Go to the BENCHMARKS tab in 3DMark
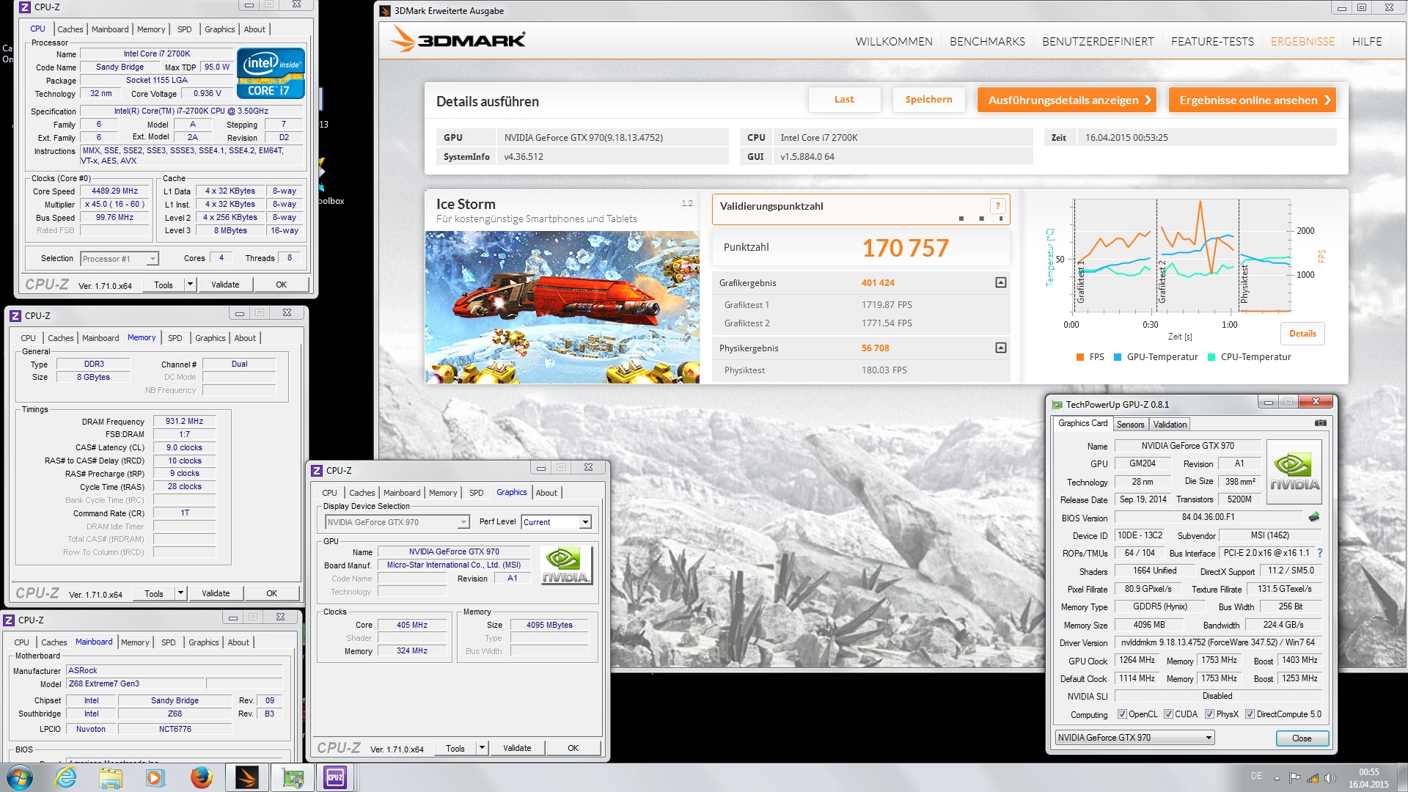The image size is (1408, 792). [987, 42]
